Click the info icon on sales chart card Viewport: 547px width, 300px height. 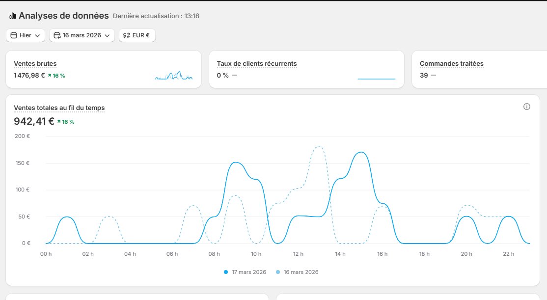click(x=527, y=107)
